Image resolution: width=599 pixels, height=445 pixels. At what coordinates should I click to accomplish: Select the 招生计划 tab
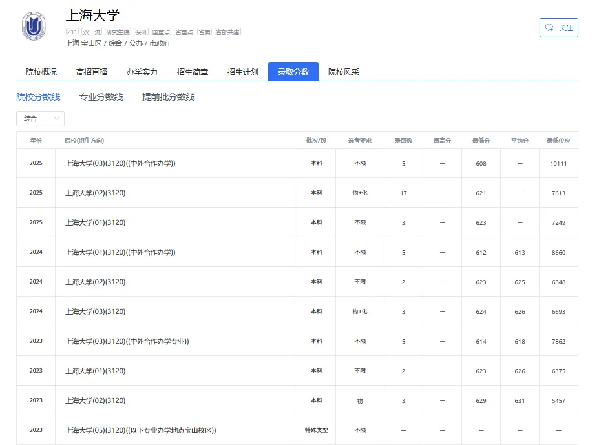click(x=242, y=72)
